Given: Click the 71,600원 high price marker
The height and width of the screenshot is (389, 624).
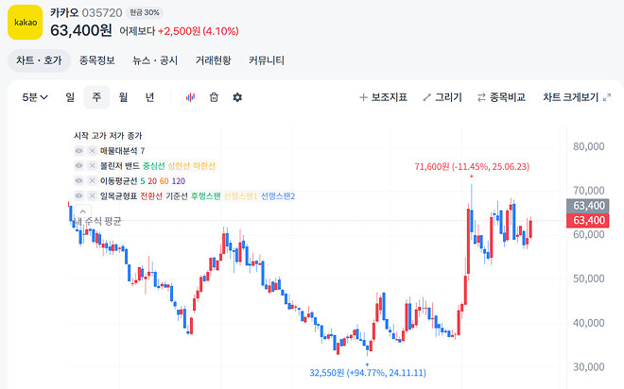Looking at the screenshot, I should click(472, 166).
